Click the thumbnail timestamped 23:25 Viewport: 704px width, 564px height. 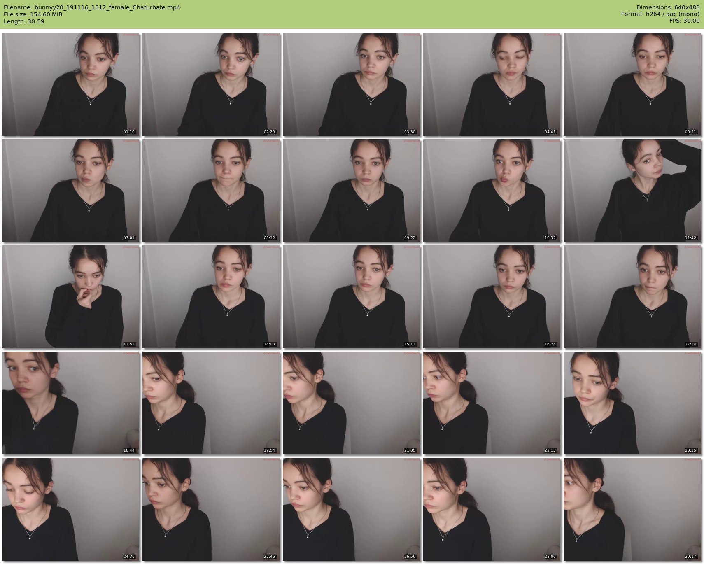[x=632, y=403]
